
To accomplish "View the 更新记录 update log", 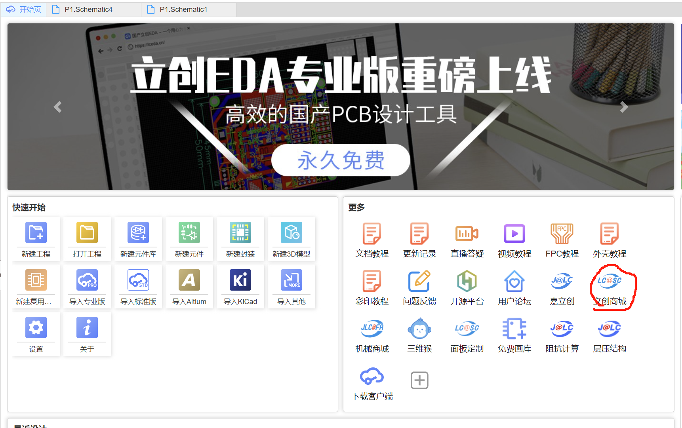I will 419,234.
